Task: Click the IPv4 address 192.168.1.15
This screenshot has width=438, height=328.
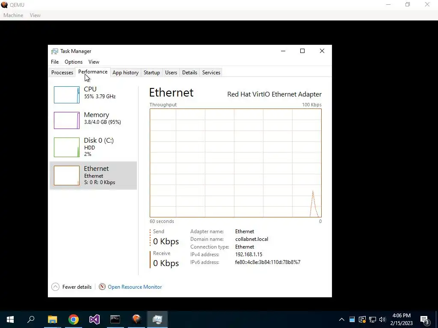Action: [x=249, y=255]
